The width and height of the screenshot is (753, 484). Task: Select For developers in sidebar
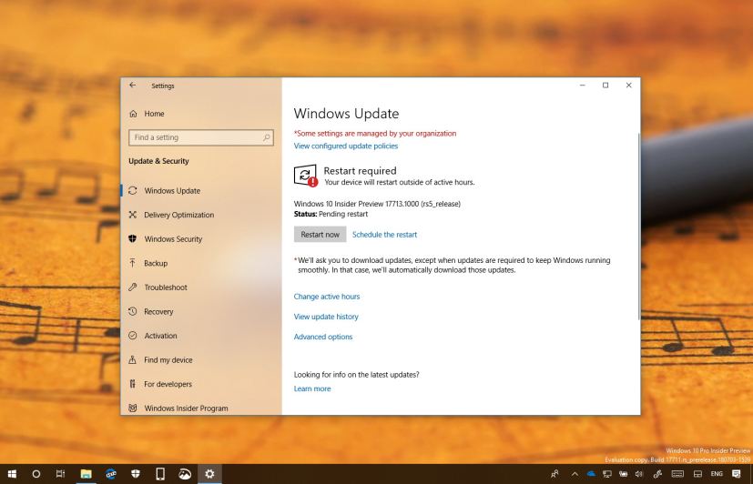(168, 384)
